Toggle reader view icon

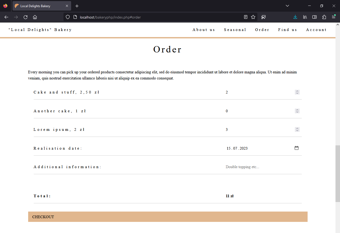click(246, 17)
